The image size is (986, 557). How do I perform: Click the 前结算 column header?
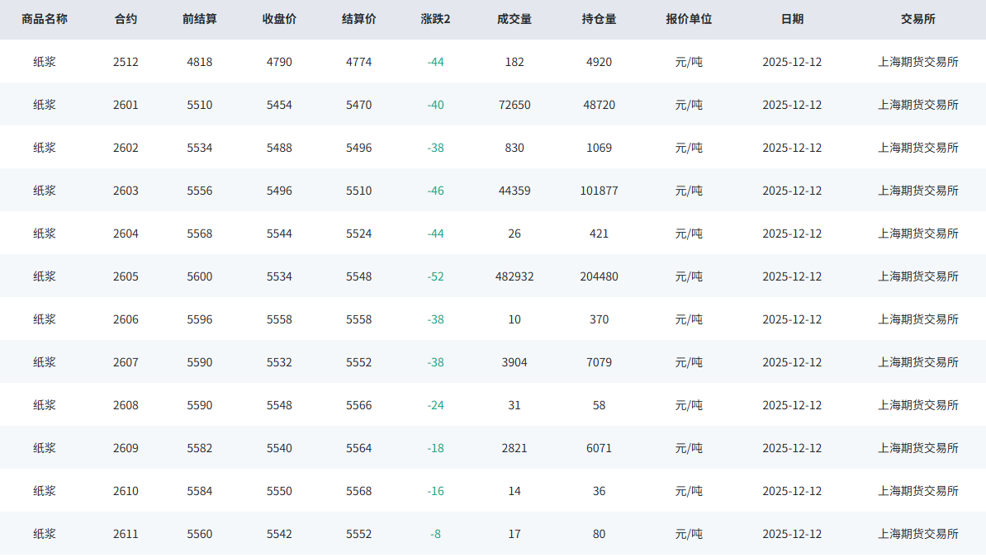coord(200,19)
